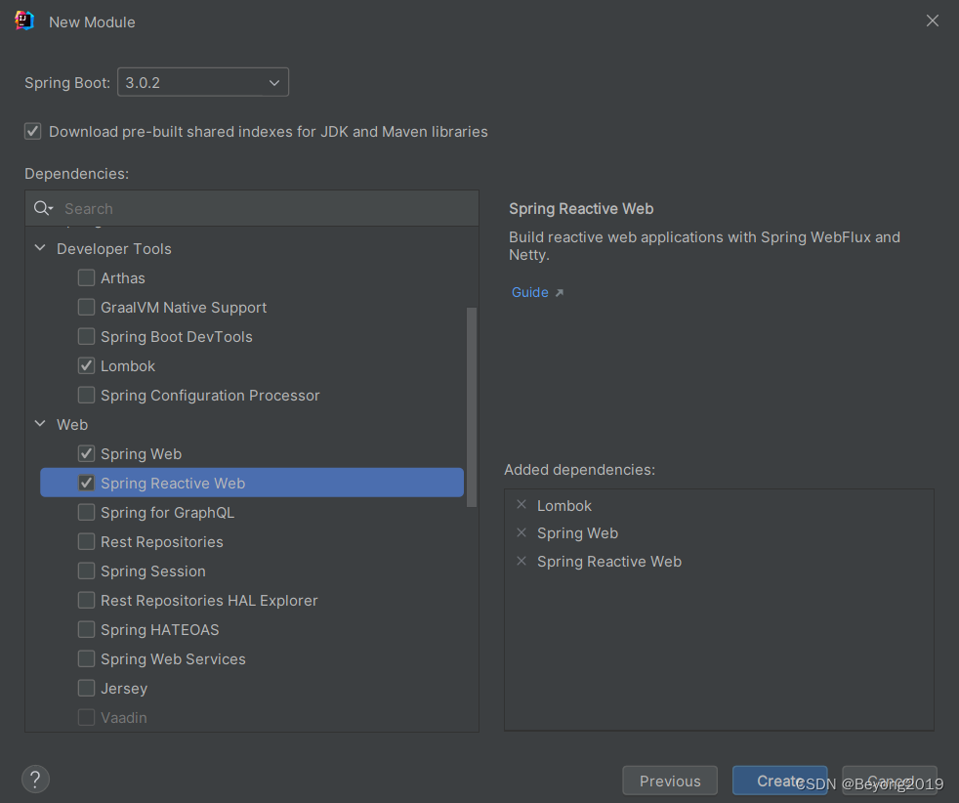959x803 pixels.
Task: Collapse the Web category
Action: point(40,423)
